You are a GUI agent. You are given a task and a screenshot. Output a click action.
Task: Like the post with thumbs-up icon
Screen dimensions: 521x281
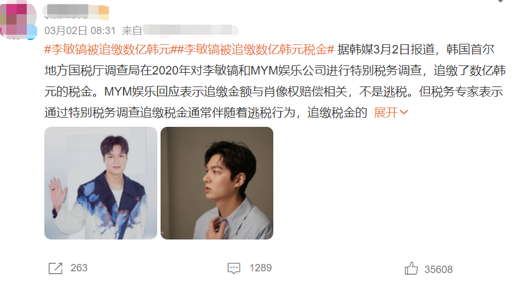coord(411,268)
